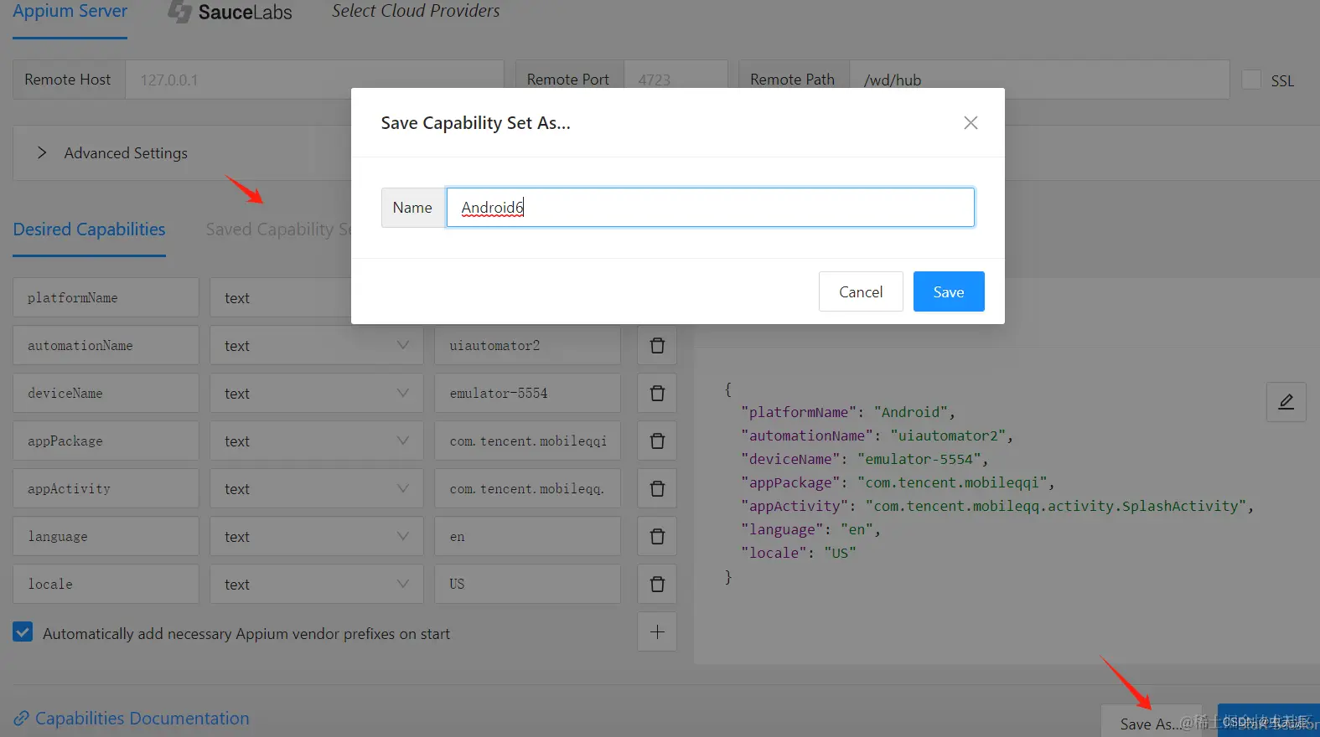Click the uiautomator2 value field
This screenshot has width=1320, height=737.
point(527,345)
